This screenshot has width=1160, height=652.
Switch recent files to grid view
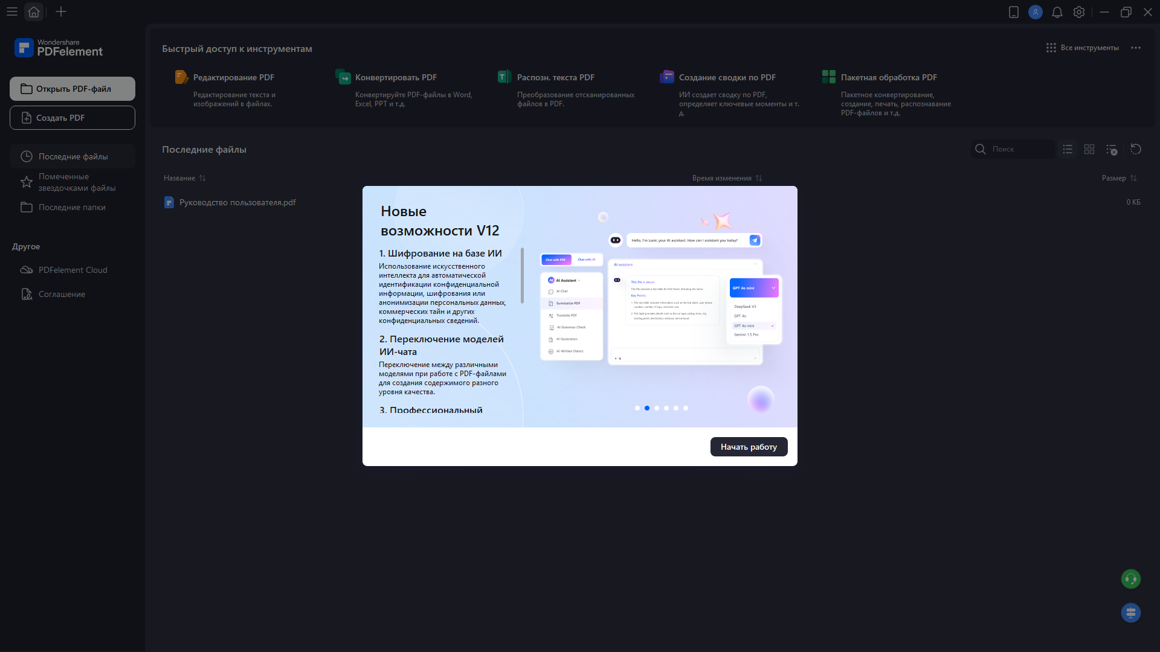[x=1089, y=149]
